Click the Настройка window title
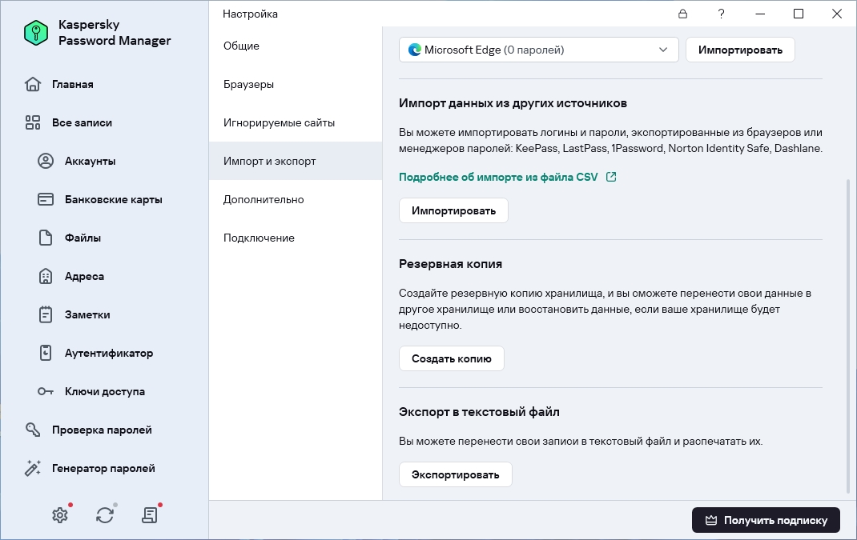 (250, 14)
